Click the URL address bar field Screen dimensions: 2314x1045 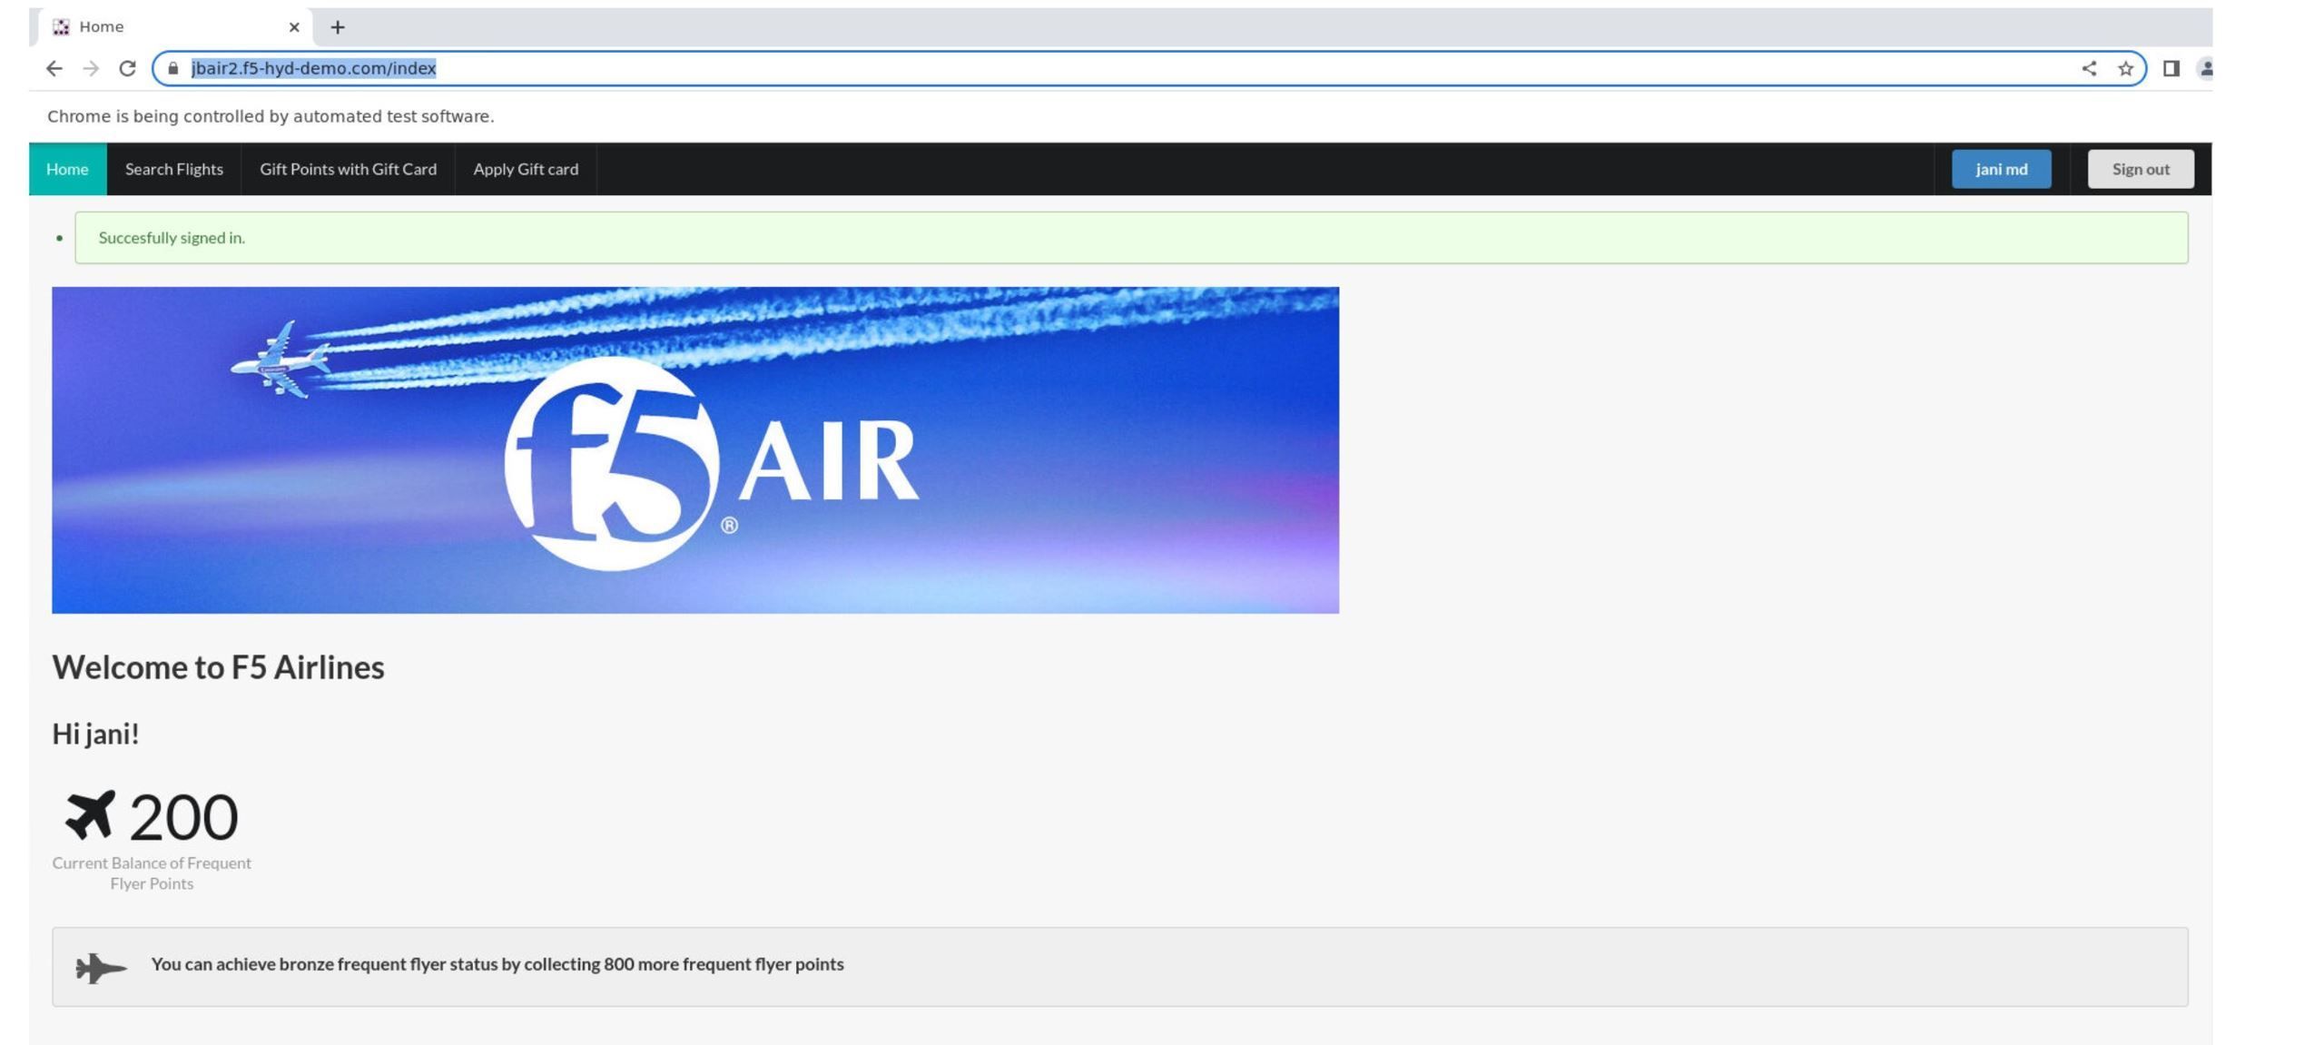[1089, 68]
